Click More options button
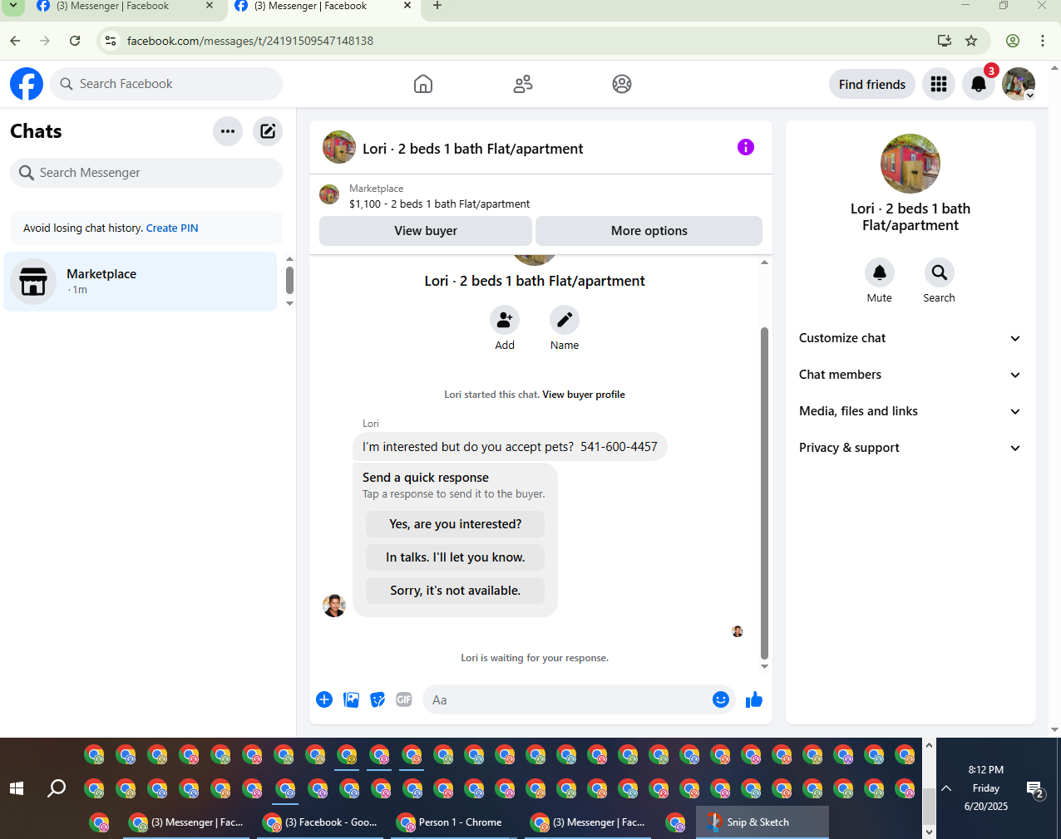 [x=649, y=231]
